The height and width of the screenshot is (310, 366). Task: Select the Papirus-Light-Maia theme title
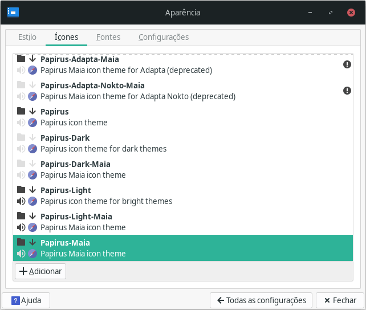[76, 217]
